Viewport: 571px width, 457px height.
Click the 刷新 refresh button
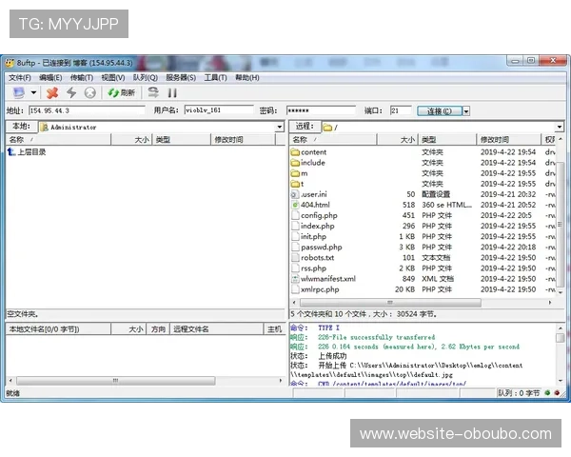121,92
